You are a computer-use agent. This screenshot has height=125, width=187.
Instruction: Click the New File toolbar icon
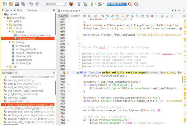pyautogui.click(x=5, y=4)
